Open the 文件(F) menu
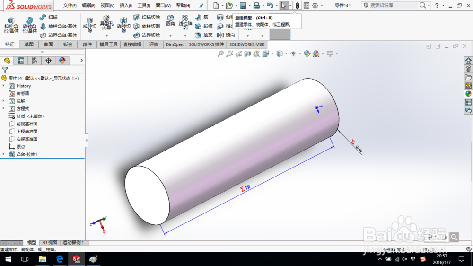The image size is (473, 266). tap(70, 5)
